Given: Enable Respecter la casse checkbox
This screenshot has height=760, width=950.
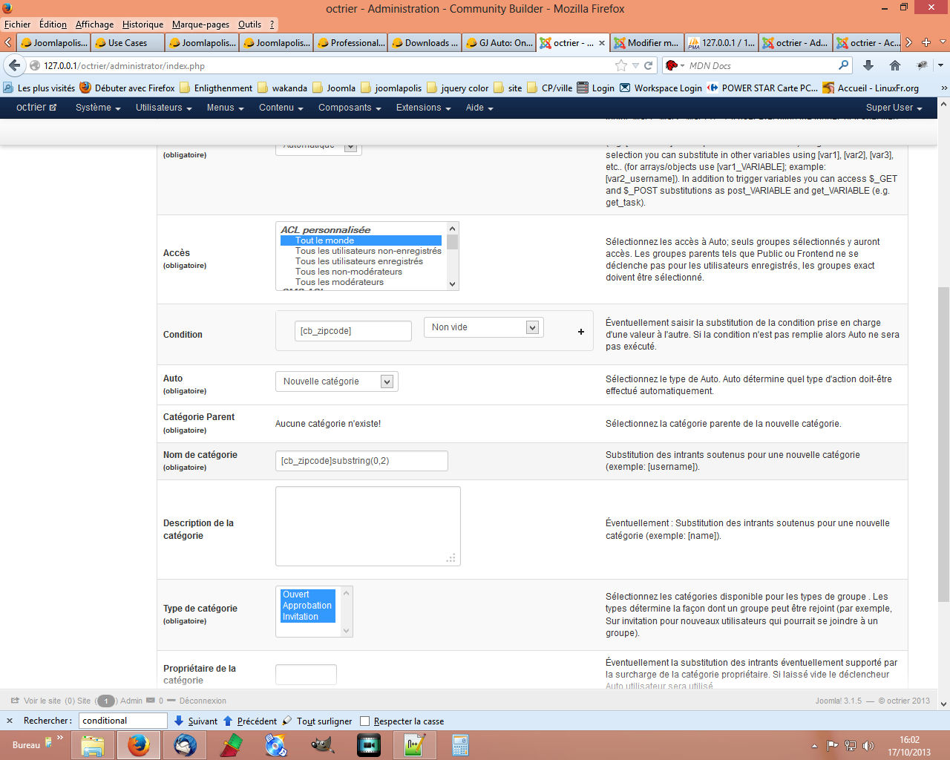Looking at the screenshot, I should [x=364, y=721].
